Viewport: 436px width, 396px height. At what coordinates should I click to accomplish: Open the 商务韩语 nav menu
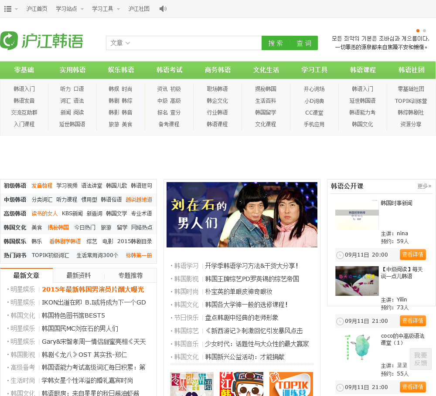tap(218, 70)
